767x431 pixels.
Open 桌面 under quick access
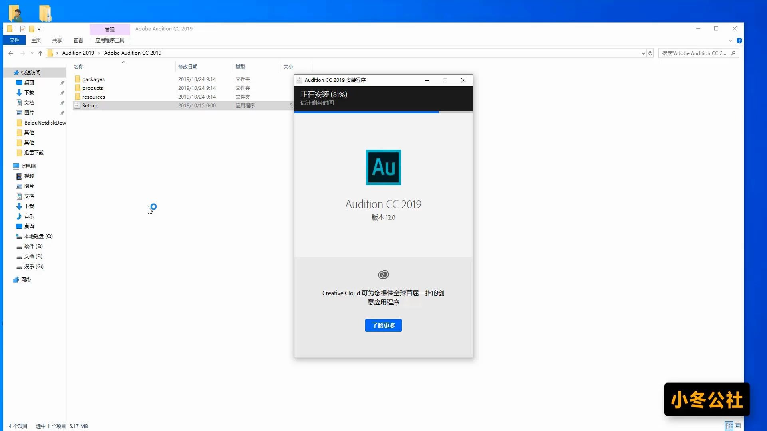click(29, 83)
